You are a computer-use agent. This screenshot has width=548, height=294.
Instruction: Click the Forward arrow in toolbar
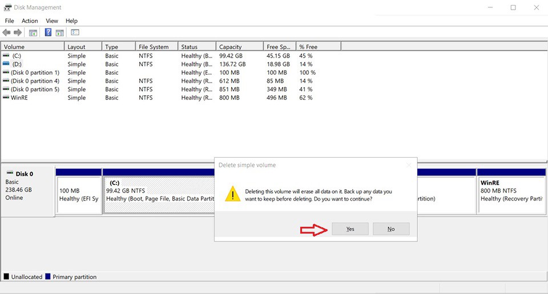18,32
